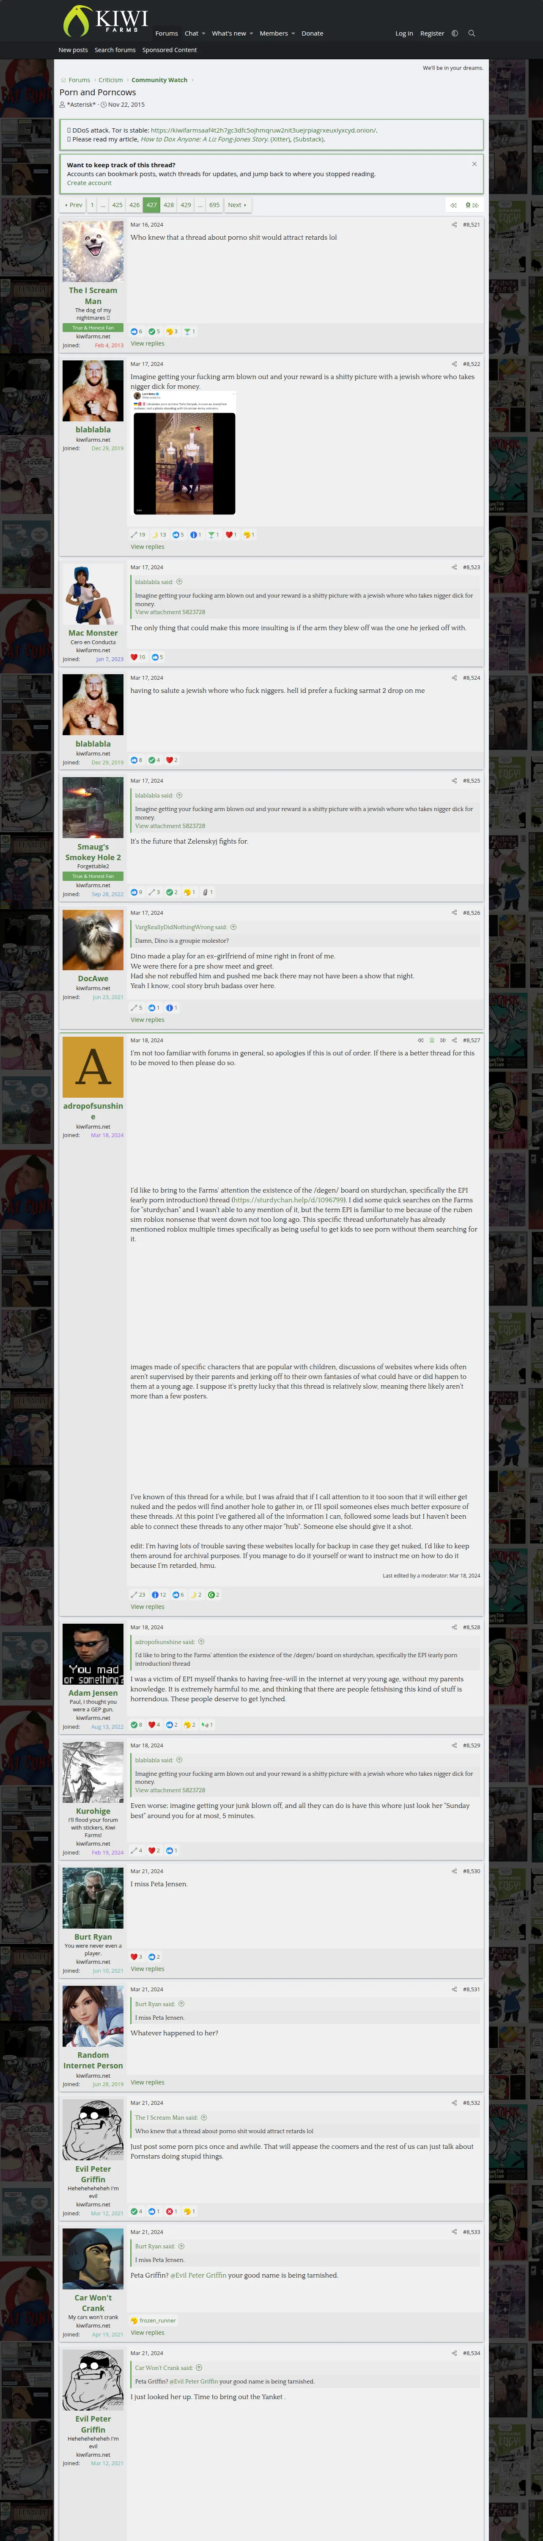
Task: Expand quote from The I Scream Man
Action: (204, 2118)
